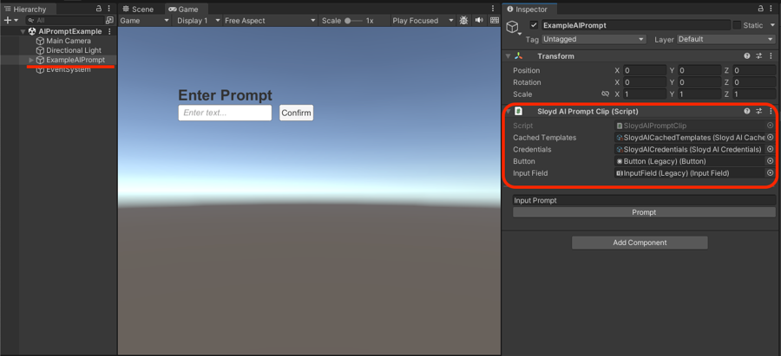Expand ExampleAIPrompt in the Hierarchy

point(31,60)
